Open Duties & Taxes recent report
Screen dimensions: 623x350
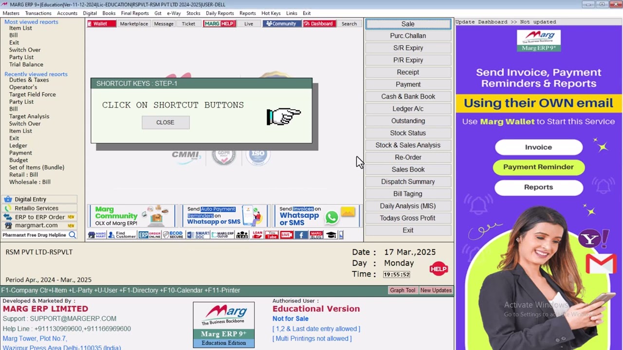(29, 80)
